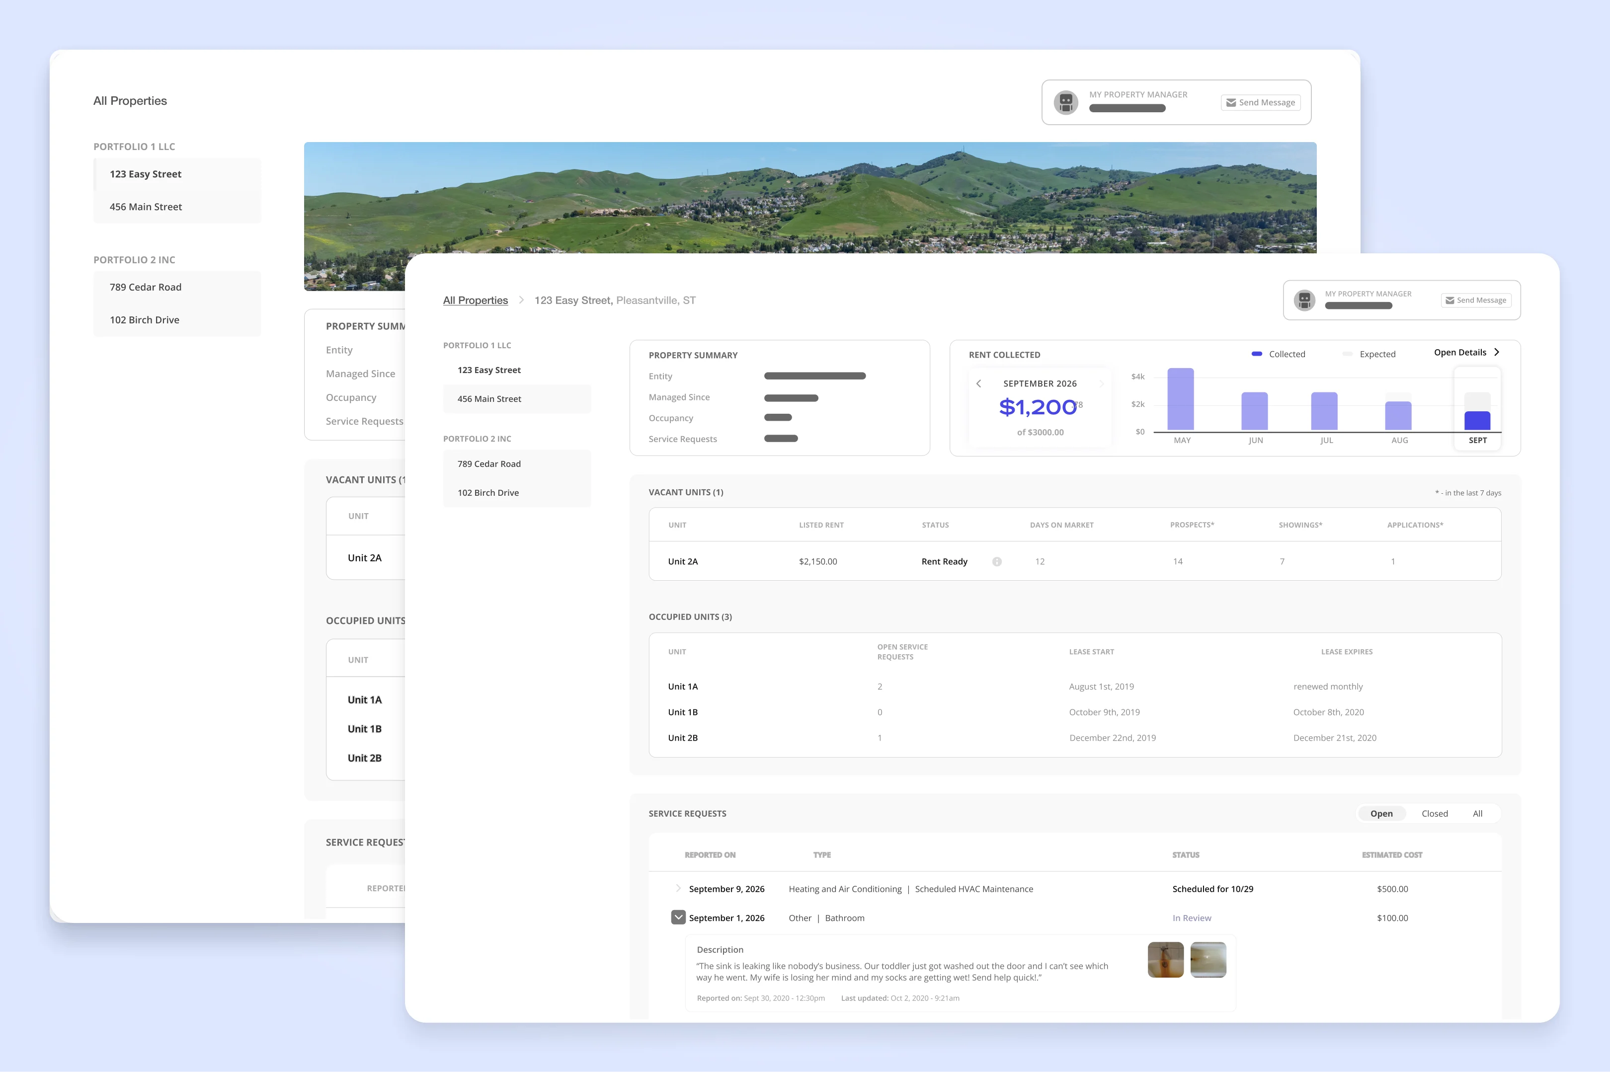Send Message to property manager in front window
This screenshot has height=1072, width=1610.
1476,300
